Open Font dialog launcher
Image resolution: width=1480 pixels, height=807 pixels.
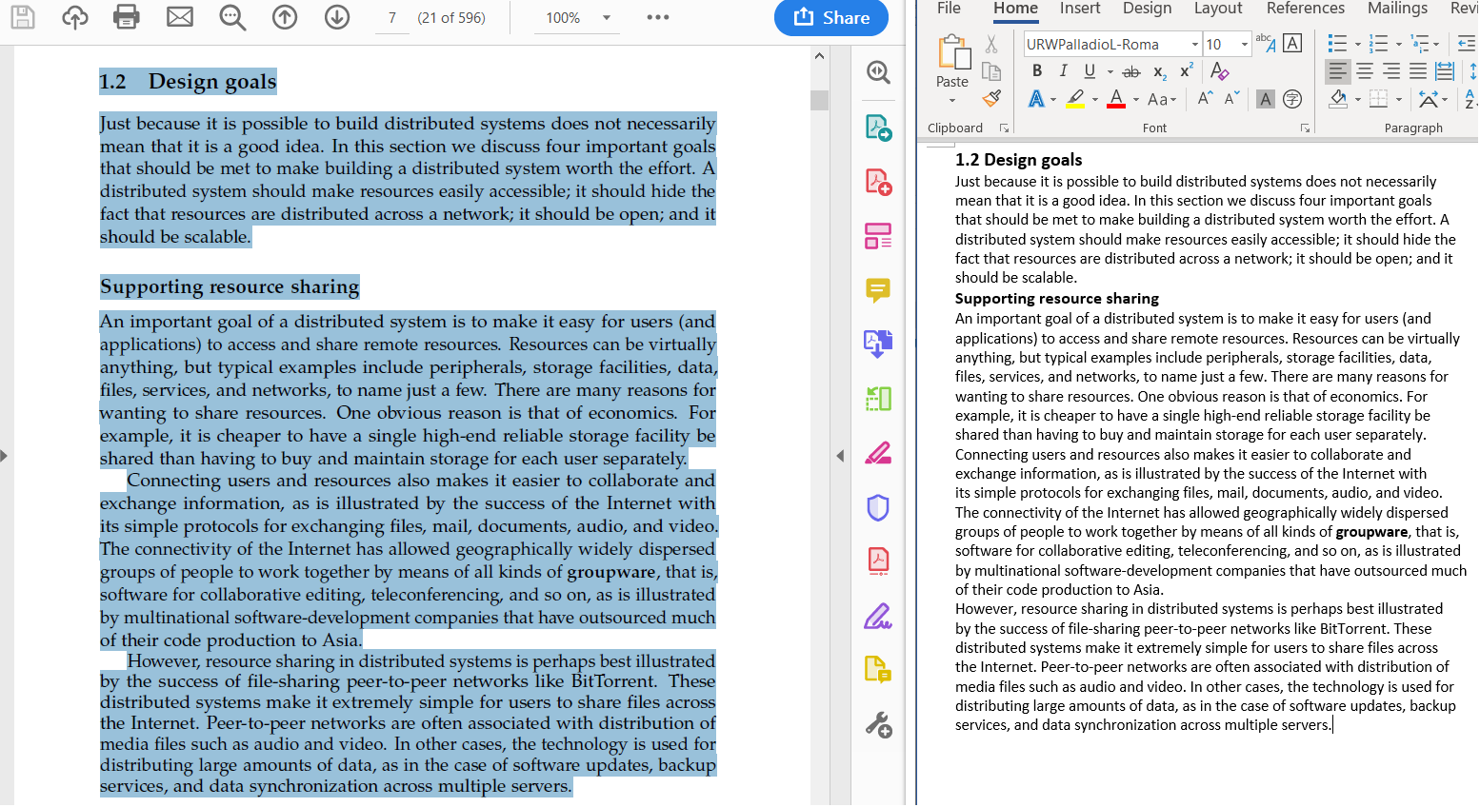(1305, 128)
